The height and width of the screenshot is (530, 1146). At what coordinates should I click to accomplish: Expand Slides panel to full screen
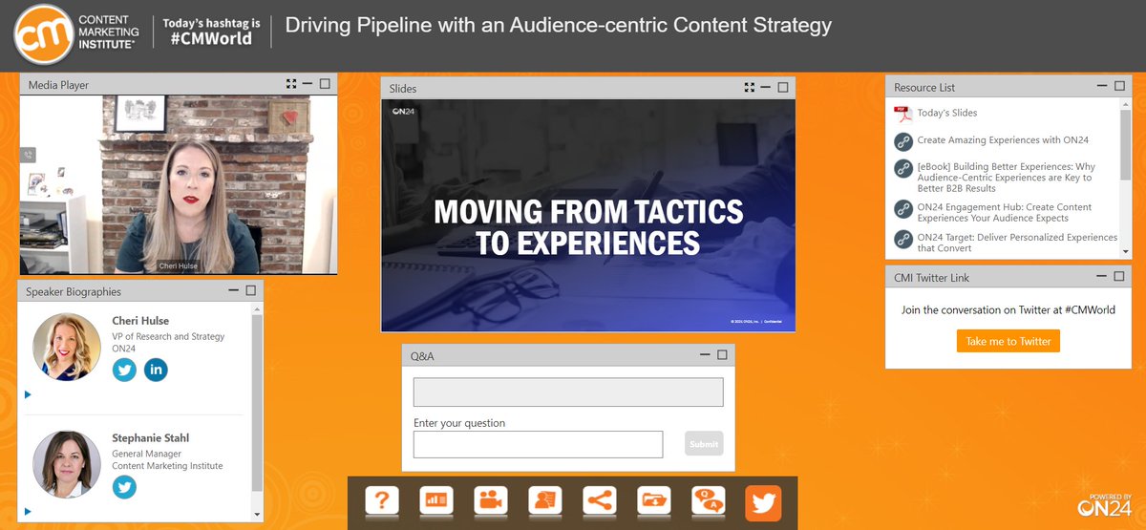point(750,88)
